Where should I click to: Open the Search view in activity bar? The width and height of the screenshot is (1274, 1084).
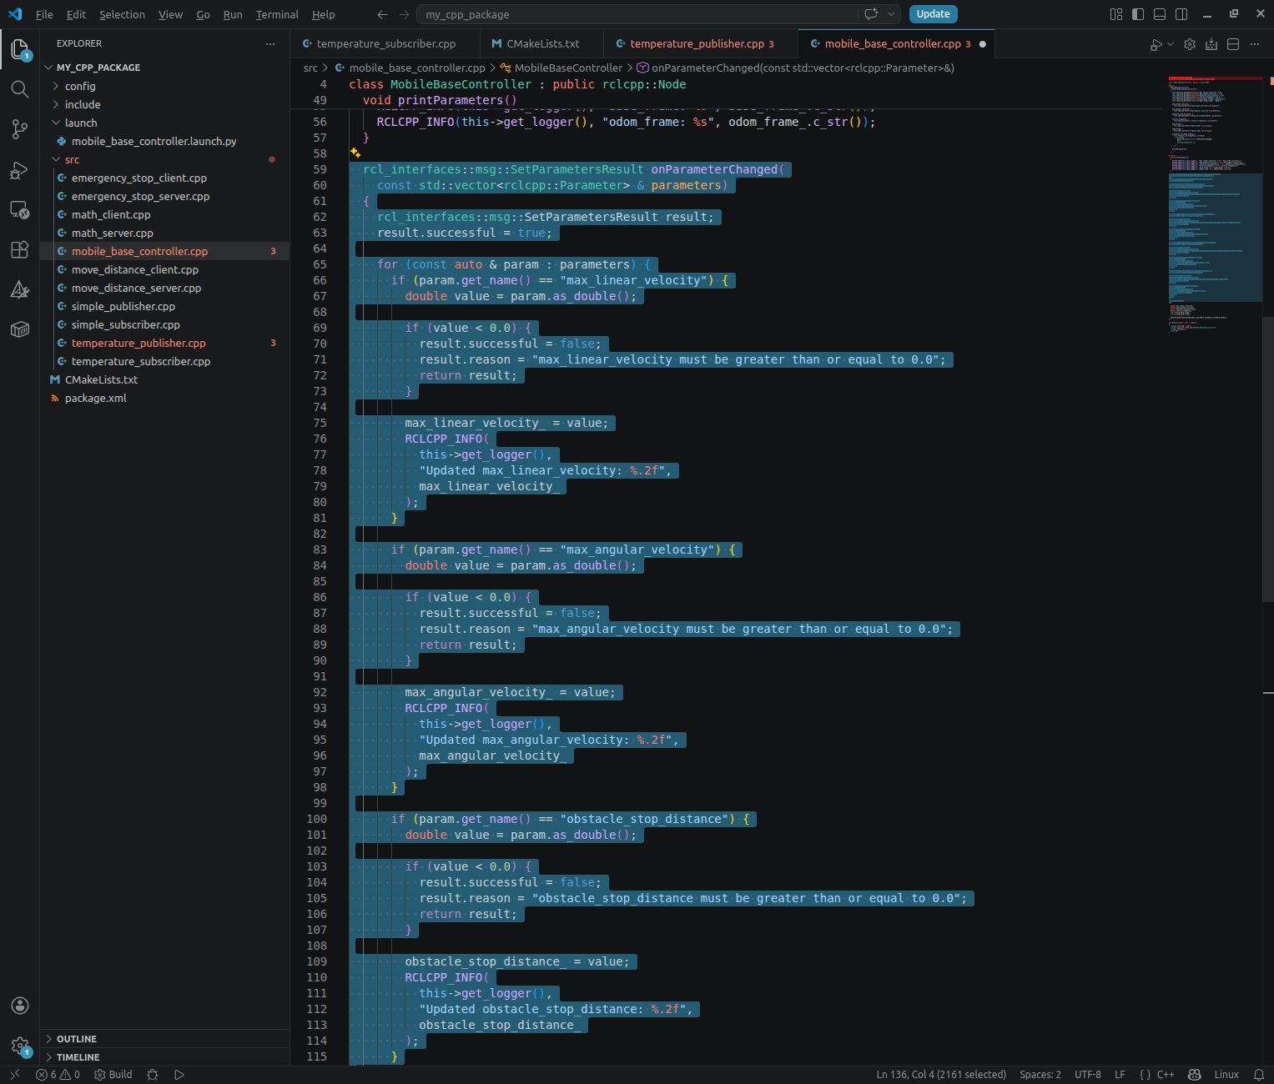tap(19, 89)
